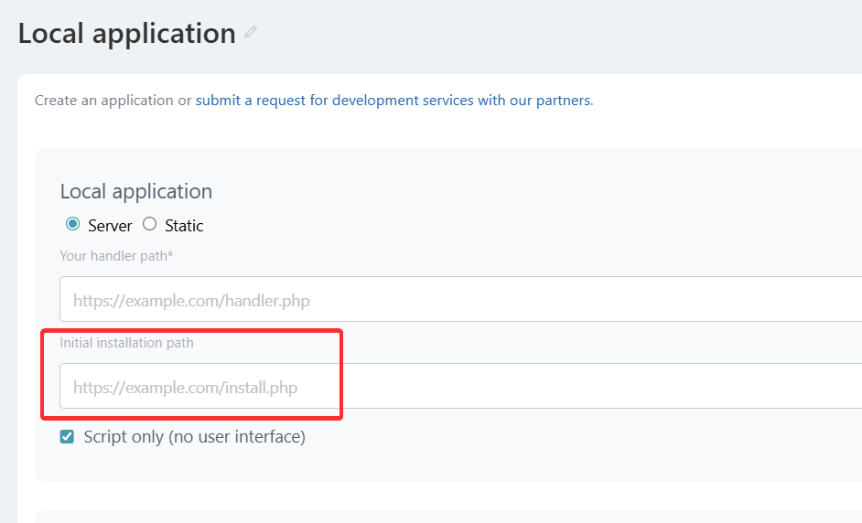Screen dimensions: 862x523
Task: Click the large 'Local application' page title
Action: click(x=126, y=34)
